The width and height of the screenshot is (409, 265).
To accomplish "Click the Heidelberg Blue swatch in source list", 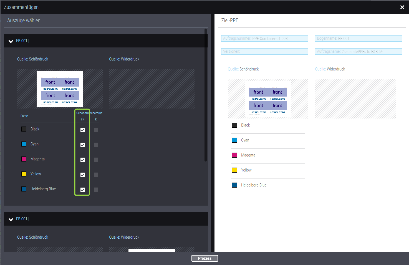I will coord(24,189).
